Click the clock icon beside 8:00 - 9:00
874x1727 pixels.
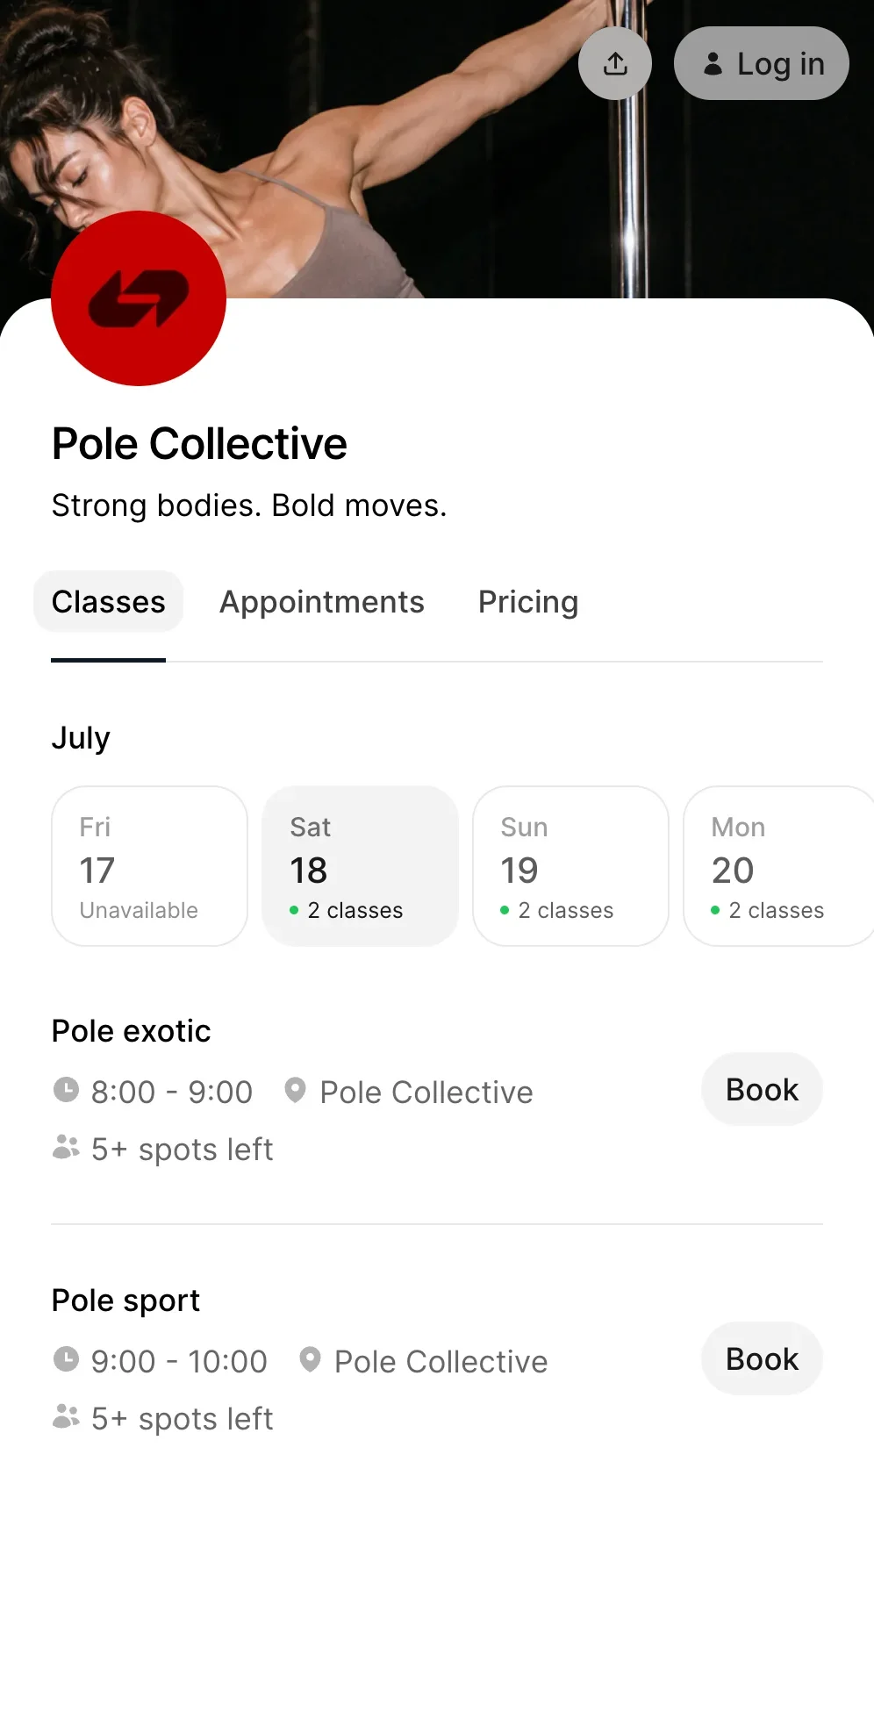pyautogui.click(x=66, y=1090)
